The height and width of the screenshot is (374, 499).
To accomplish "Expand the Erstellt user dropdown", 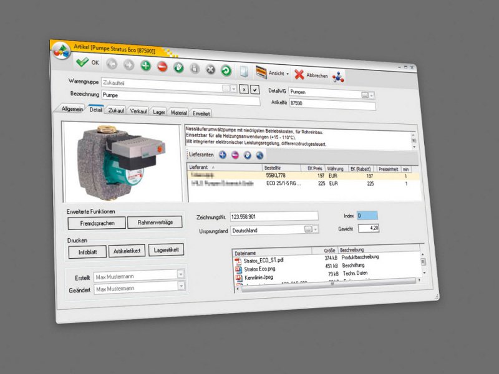I will pos(180,274).
